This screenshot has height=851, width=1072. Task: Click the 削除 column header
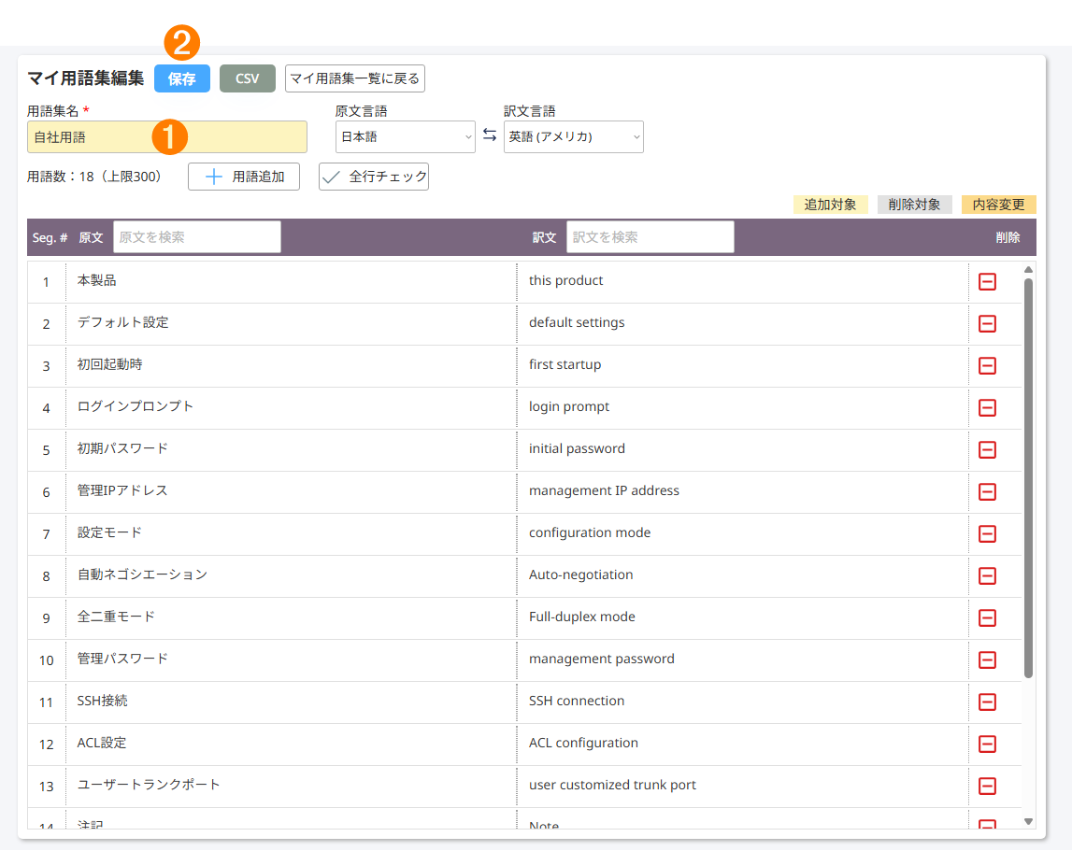[1008, 237]
